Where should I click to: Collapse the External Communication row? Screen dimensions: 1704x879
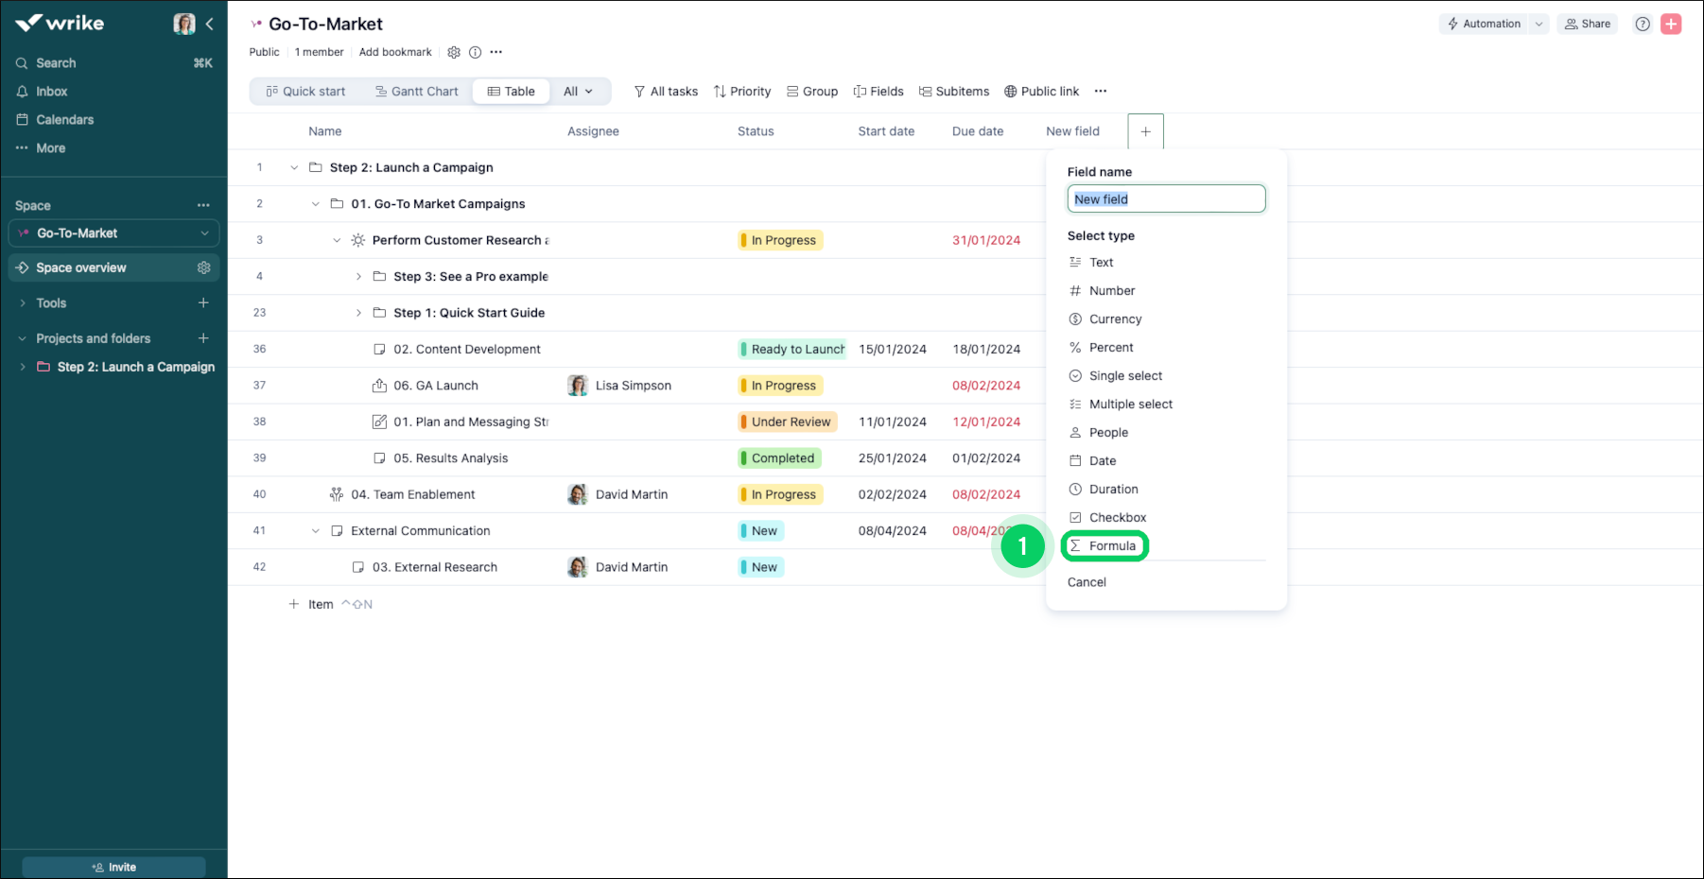click(x=316, y=531)
